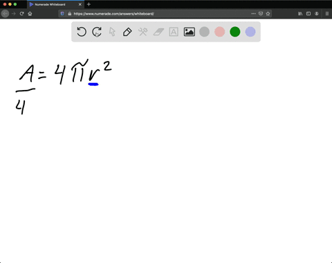This screenshot has width=332, height=263.
Task: Select the eraser tool
Action: click(158, 32)
